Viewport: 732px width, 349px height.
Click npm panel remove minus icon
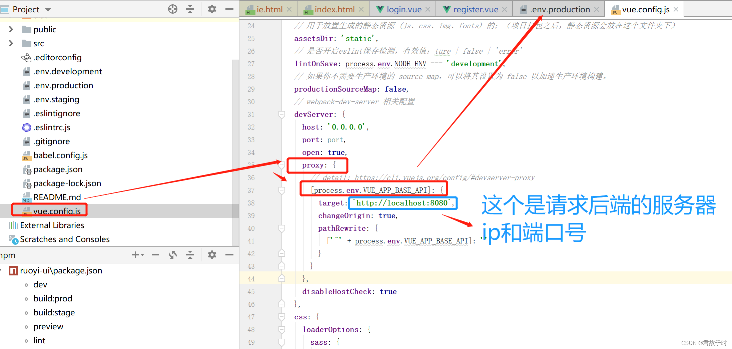(155, 255)
